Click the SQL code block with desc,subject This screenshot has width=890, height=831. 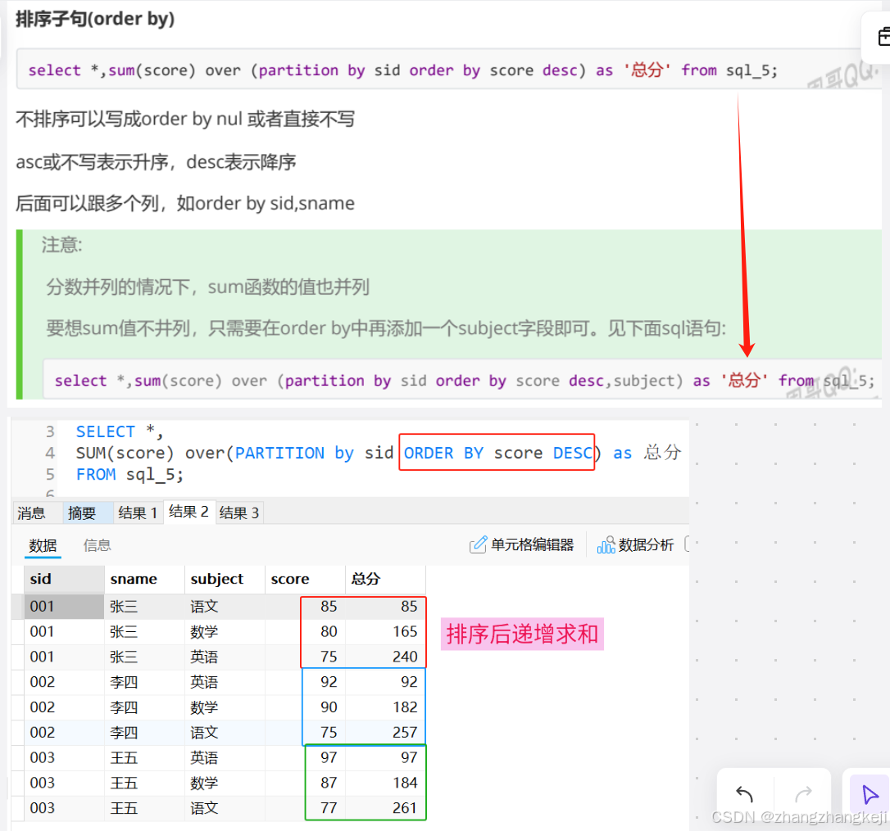462,380
